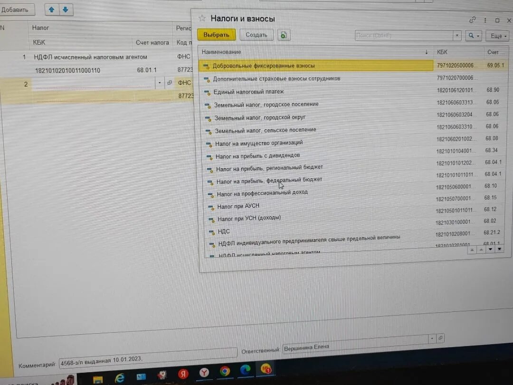Select row 1 НДФЛ исчисленный налоговым агентом
513x385 pixels.
tap(90, 57)
